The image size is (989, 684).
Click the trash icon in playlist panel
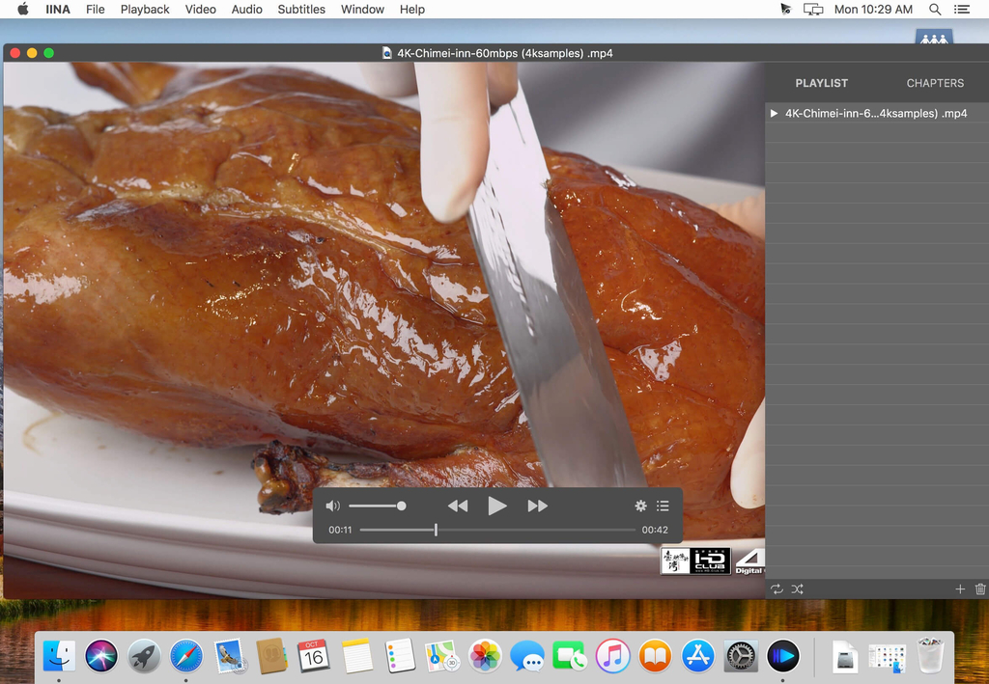[x=980, y=588]
